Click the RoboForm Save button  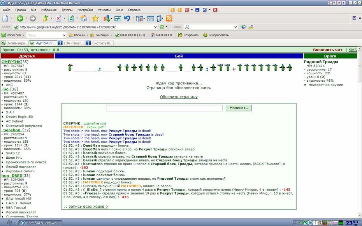click(x=188, y=35)
